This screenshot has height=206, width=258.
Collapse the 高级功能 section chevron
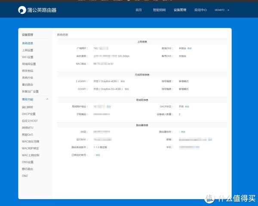(x=47, y=99)
